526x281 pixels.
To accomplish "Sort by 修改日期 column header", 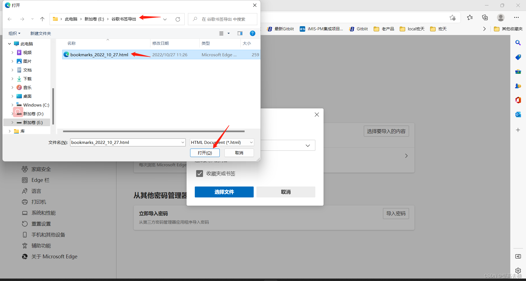I will 161,43.
